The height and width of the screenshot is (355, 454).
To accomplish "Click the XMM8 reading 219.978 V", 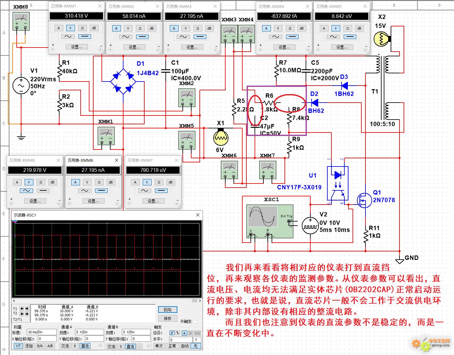I will tap(35, 170).
